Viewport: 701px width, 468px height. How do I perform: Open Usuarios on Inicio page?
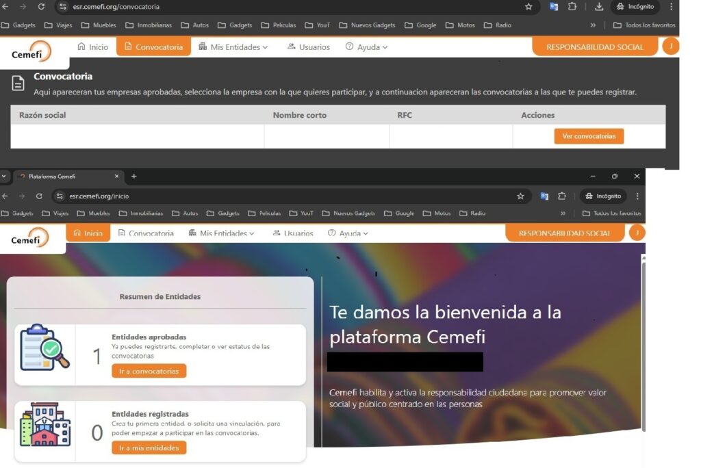(293, 233)
